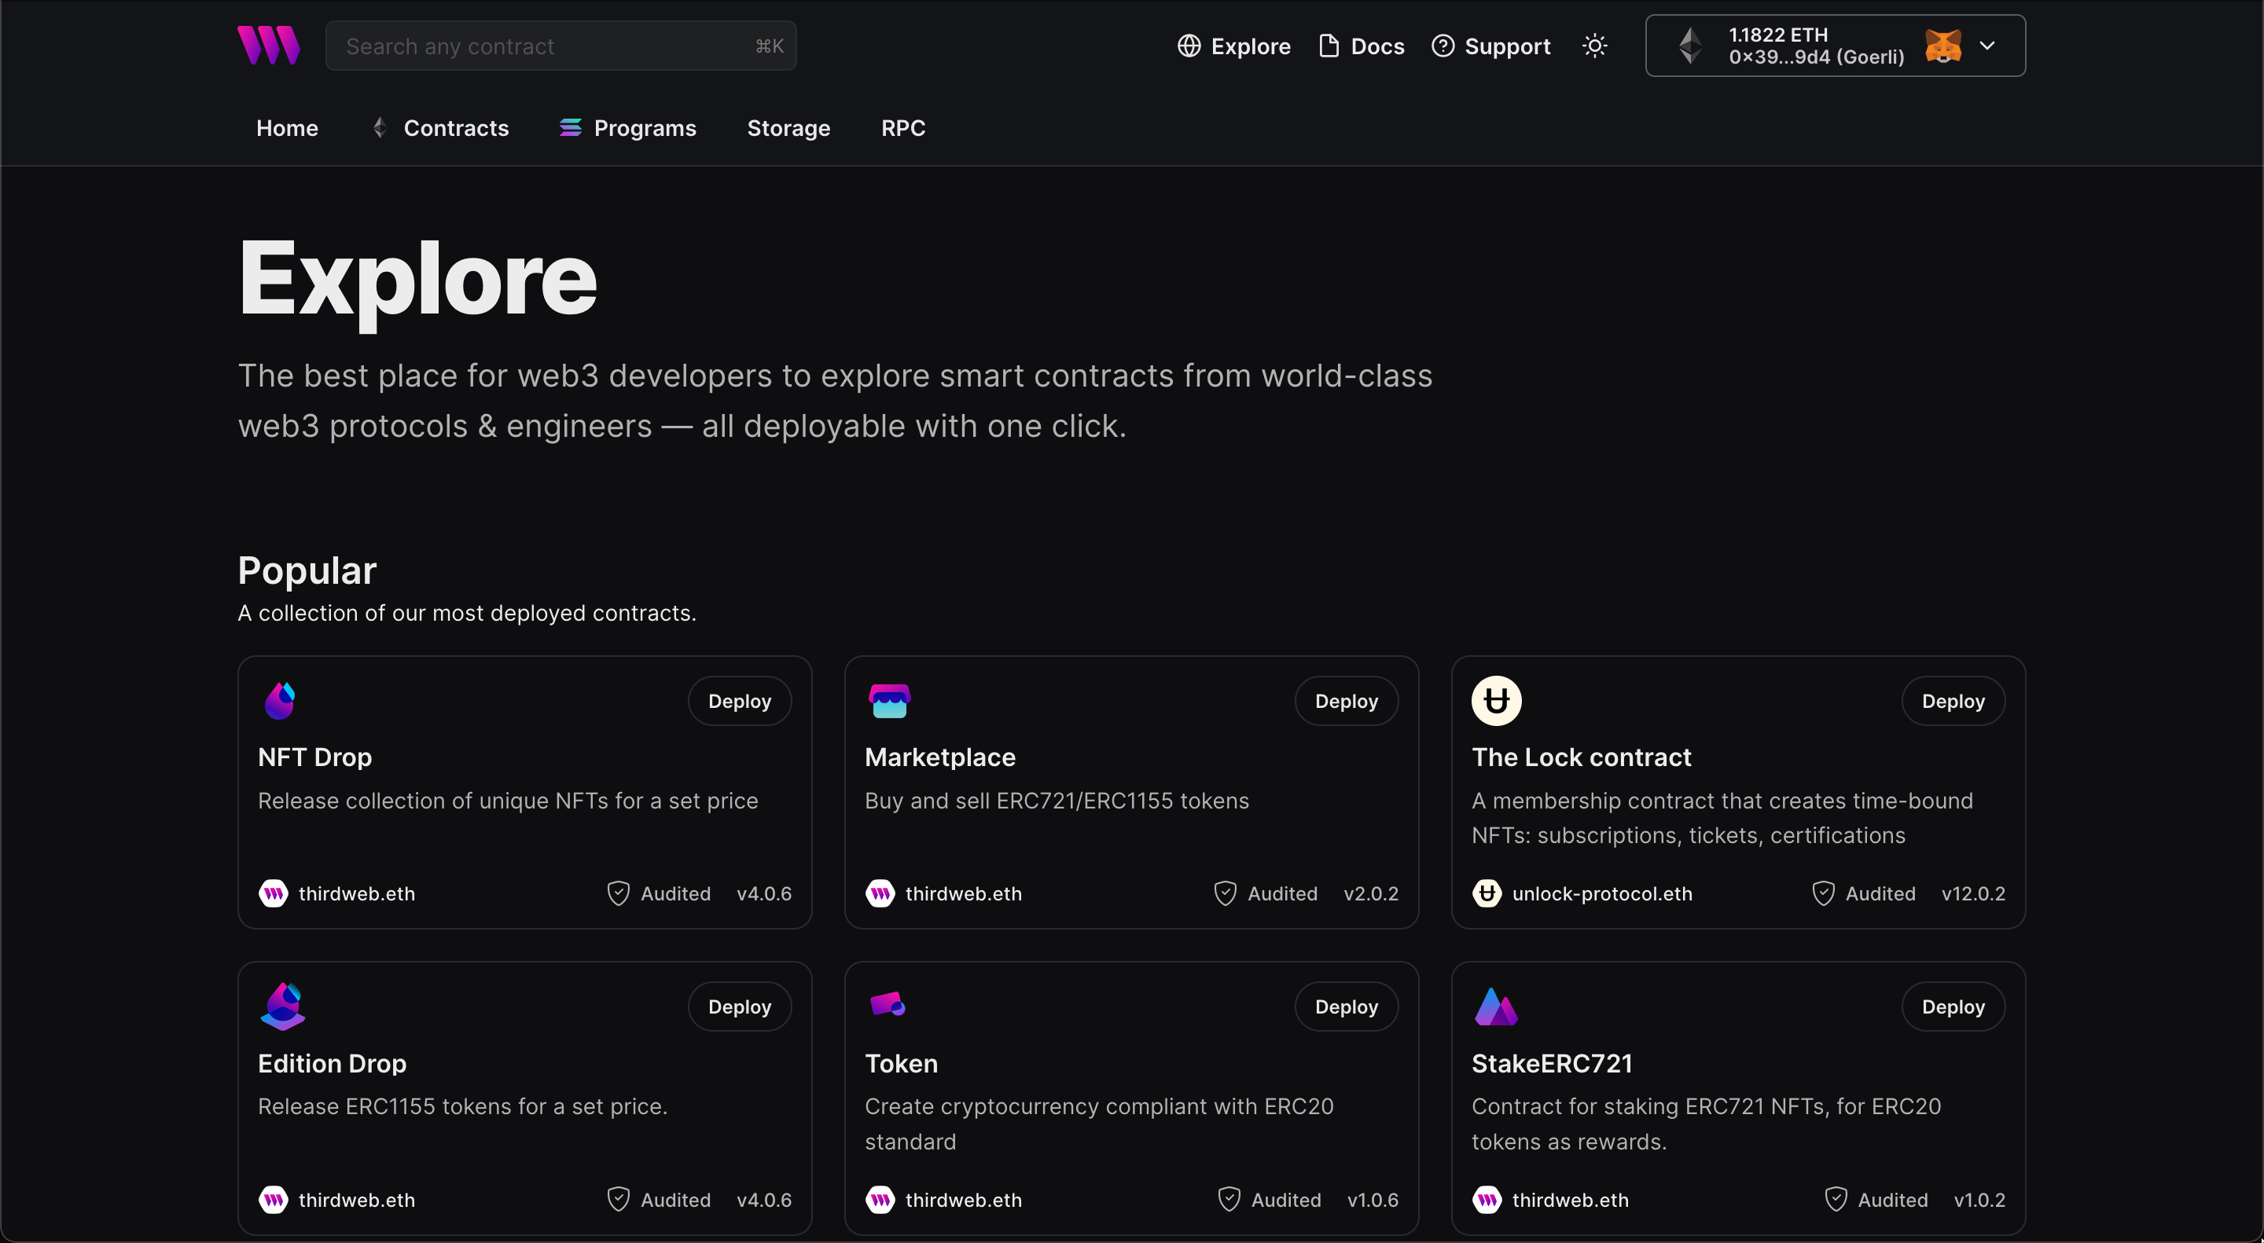The height and width of the screenshot is (1243, 2264).
Task: Toggle light mode with the sun icon
Action: click(1594, 46)
